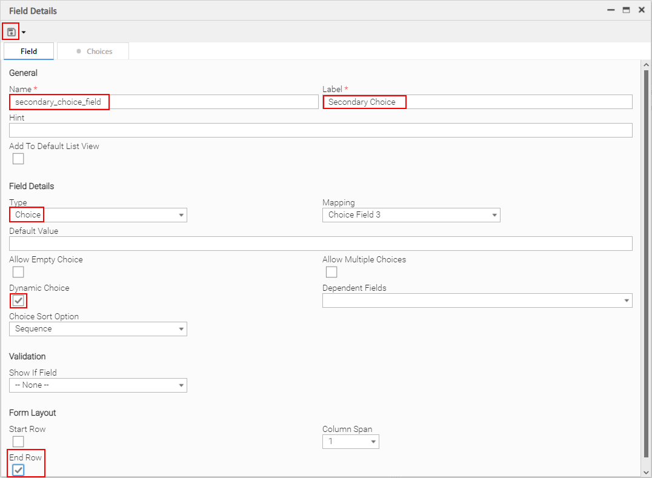This screenshot has height=478, width=652.
Task: Close the Field Details dialog
Action: (x=641, y=10)
